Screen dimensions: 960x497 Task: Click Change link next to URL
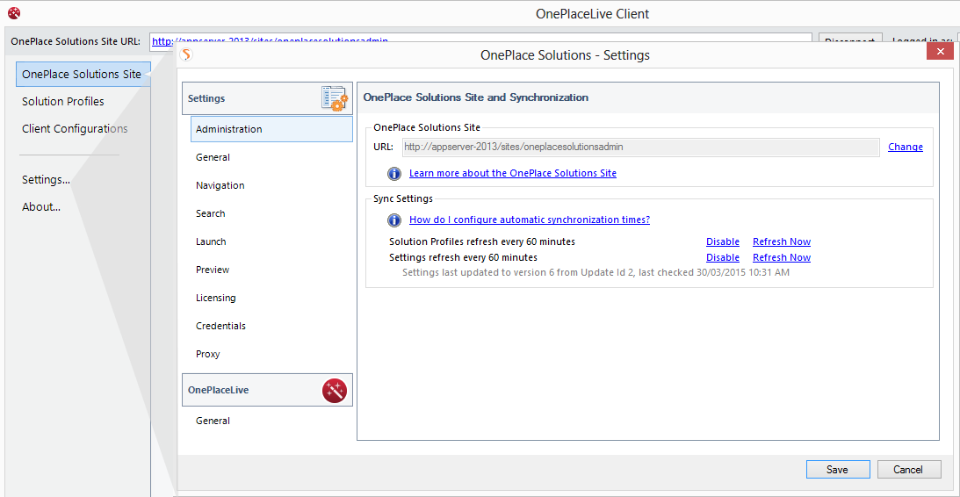(905, 148)
